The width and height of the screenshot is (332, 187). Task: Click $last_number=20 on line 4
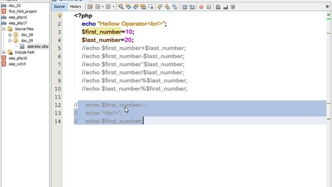[107, 40]
